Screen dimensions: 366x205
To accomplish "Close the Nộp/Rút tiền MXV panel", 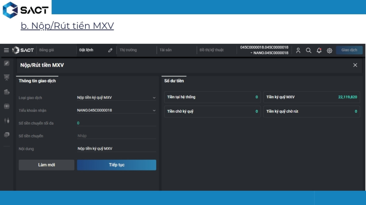I will coord(355,65).
